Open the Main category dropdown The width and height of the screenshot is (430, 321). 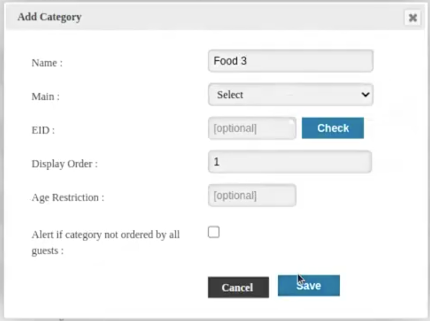(x=290, y=94)
